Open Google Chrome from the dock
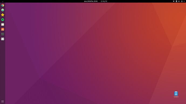Viewport: 186px width, 104px height. 3,5
